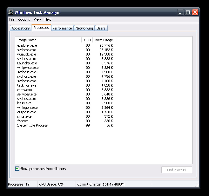Click the window resize grip corner
The height and width of the screenshot is (196, 209).
point(197,185)
